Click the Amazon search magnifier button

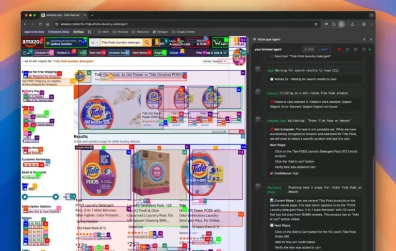click(147, 42)
